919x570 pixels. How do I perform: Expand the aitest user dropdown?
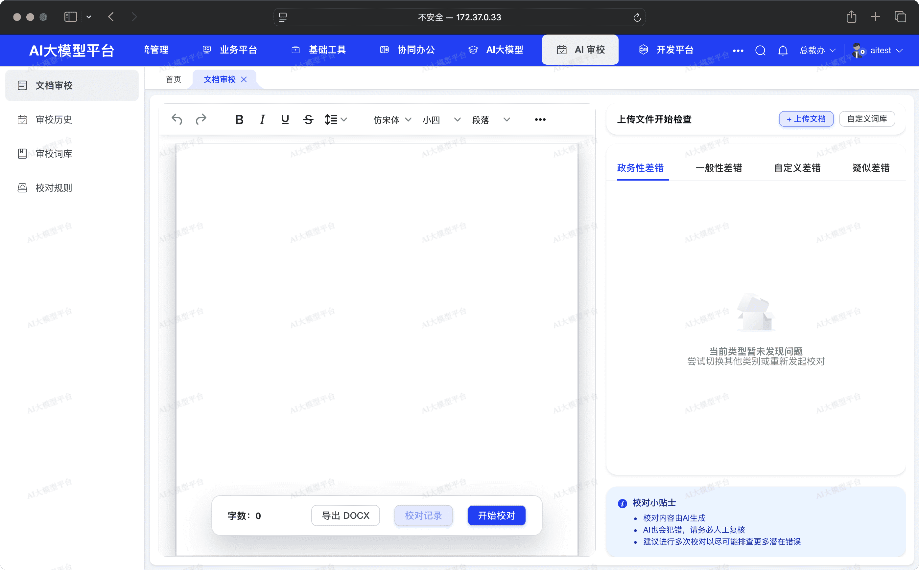(x=886, y=51)
